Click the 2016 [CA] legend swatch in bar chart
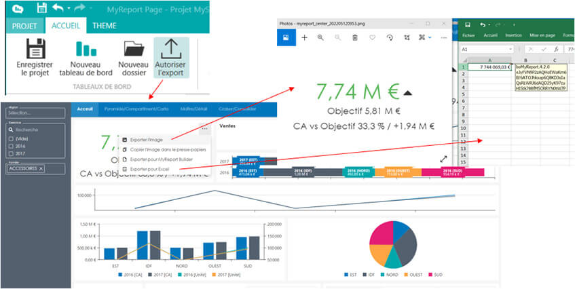575x289 pixels. coord(121,274)
